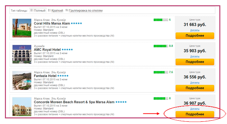Viewport: 227px width, 124px height.
Task: Click the Краткий compact list icon
Action: [49, 10]
